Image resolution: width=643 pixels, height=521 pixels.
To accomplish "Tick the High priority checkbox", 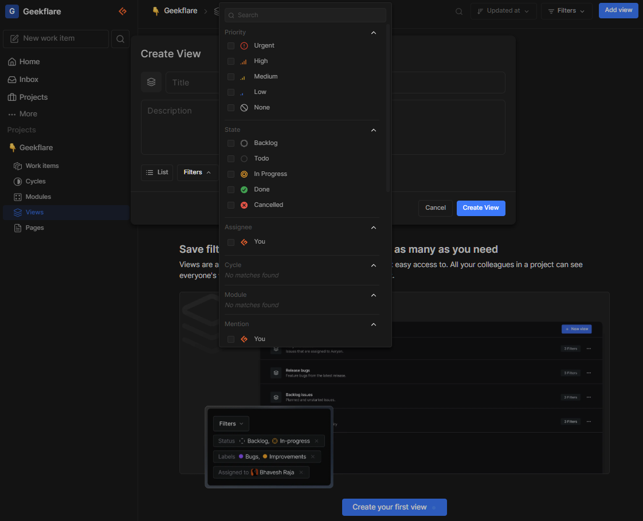I will pyautogui.click(x=231, y=61).
